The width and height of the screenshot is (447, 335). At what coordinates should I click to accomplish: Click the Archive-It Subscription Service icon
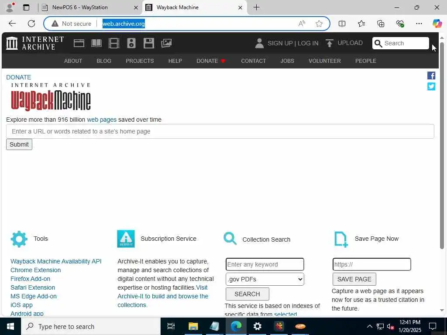point(126,239)
